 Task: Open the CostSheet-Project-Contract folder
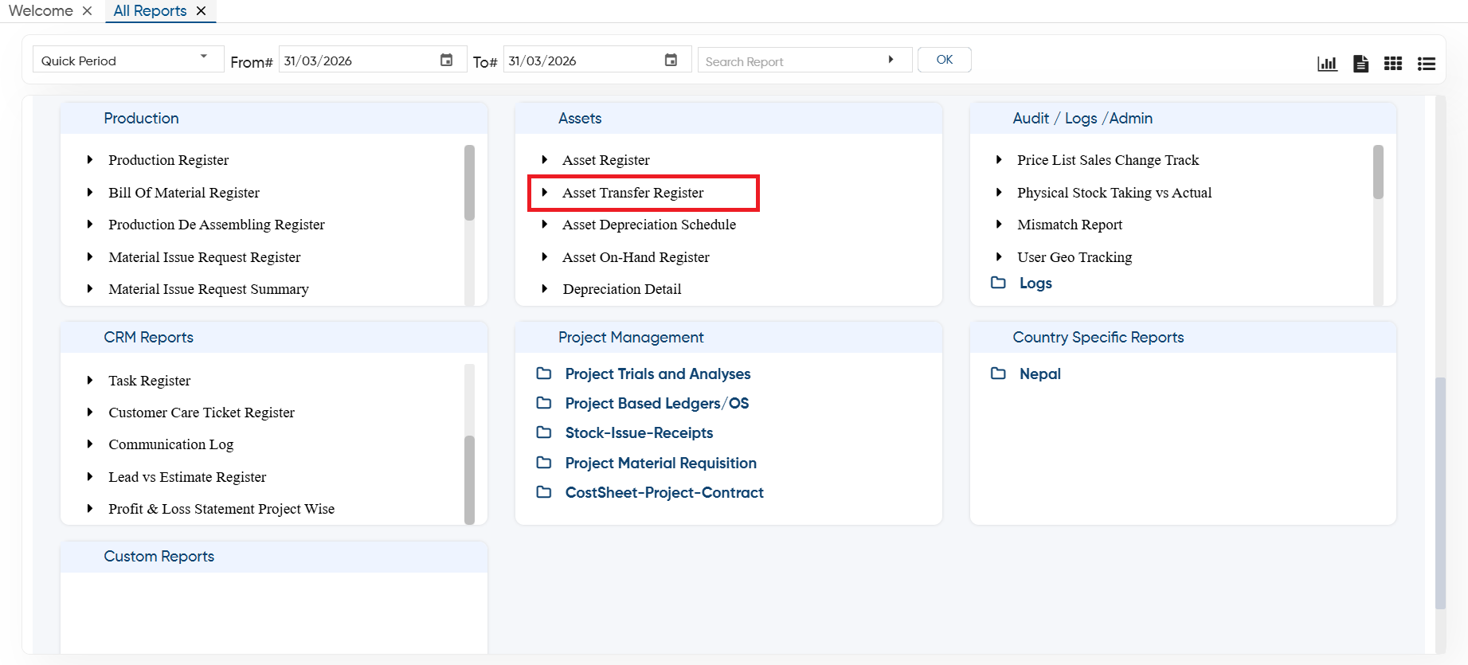pos(664,492)
